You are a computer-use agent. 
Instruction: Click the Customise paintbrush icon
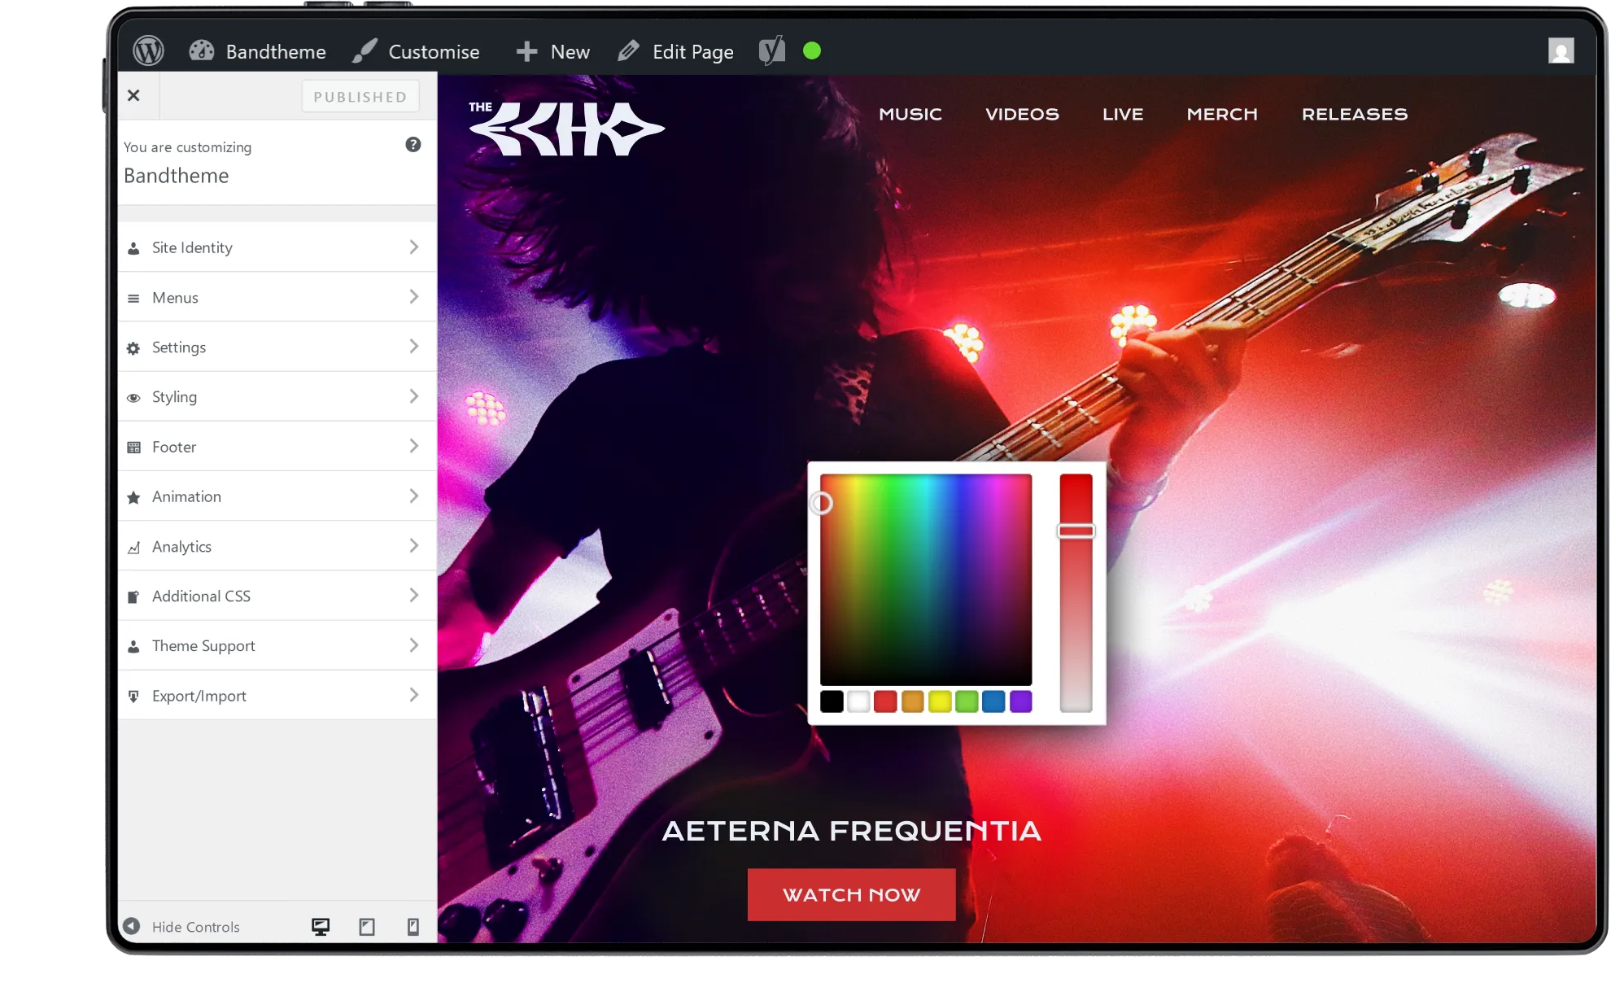click(364, 50)
